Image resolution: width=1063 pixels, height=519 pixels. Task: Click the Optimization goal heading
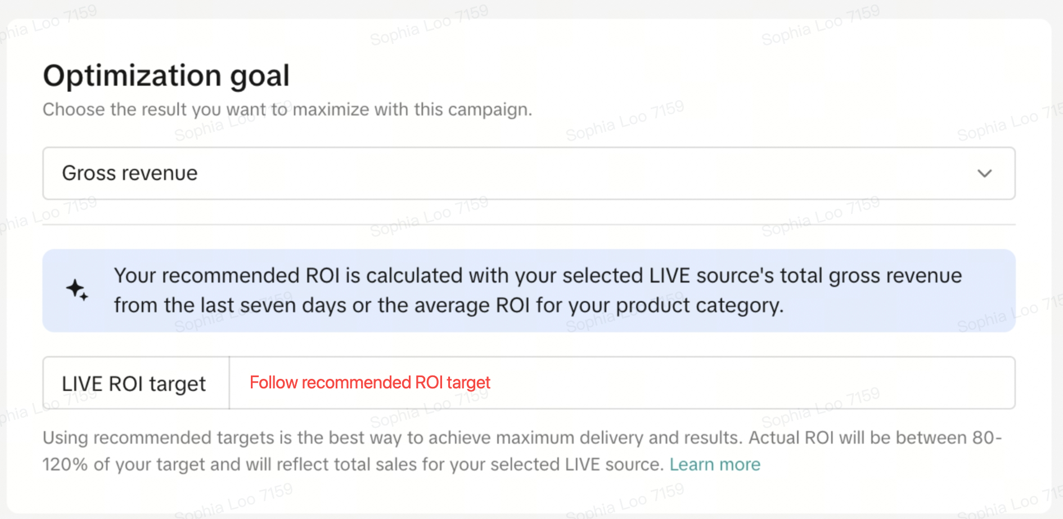coord(166,75)
